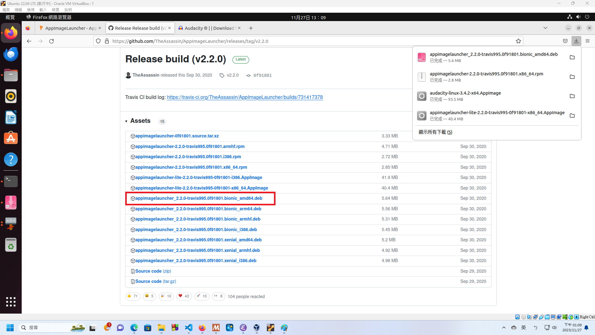The height and width of the screenshot is (335, 595).
Task: Save page to Pocket via pocket icon
Action: 565,41
